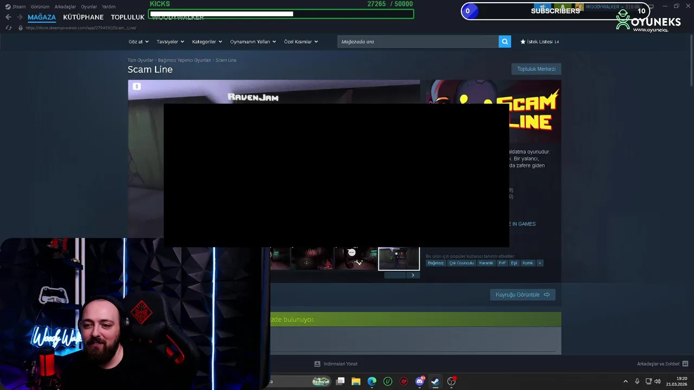This screenshot has height=390, width=694.
Task: Select the red-lit dark room thumbnail
Action: [311, 258]
